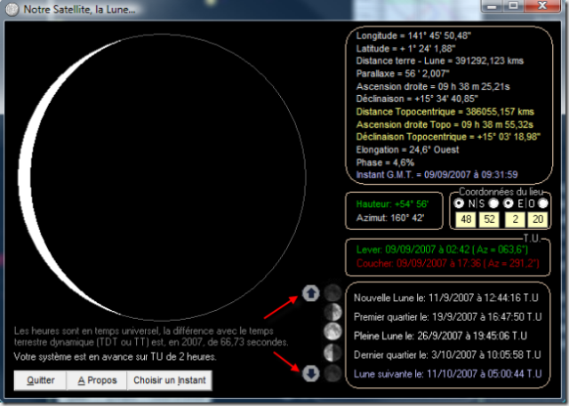Click the up arrow lunar cycle button
Screen dimensions: 569x406
coord(311,294)
